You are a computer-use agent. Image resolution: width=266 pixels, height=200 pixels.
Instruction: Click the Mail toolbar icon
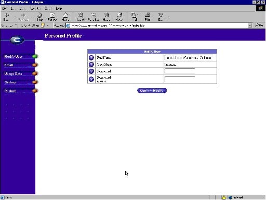coord(134,17)
